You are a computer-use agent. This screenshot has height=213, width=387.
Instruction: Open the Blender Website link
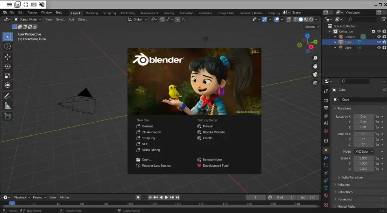pos(214,132)
